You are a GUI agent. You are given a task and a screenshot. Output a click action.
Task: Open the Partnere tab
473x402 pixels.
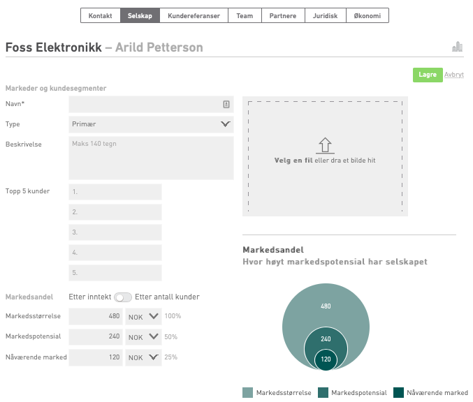pos(283,15)
